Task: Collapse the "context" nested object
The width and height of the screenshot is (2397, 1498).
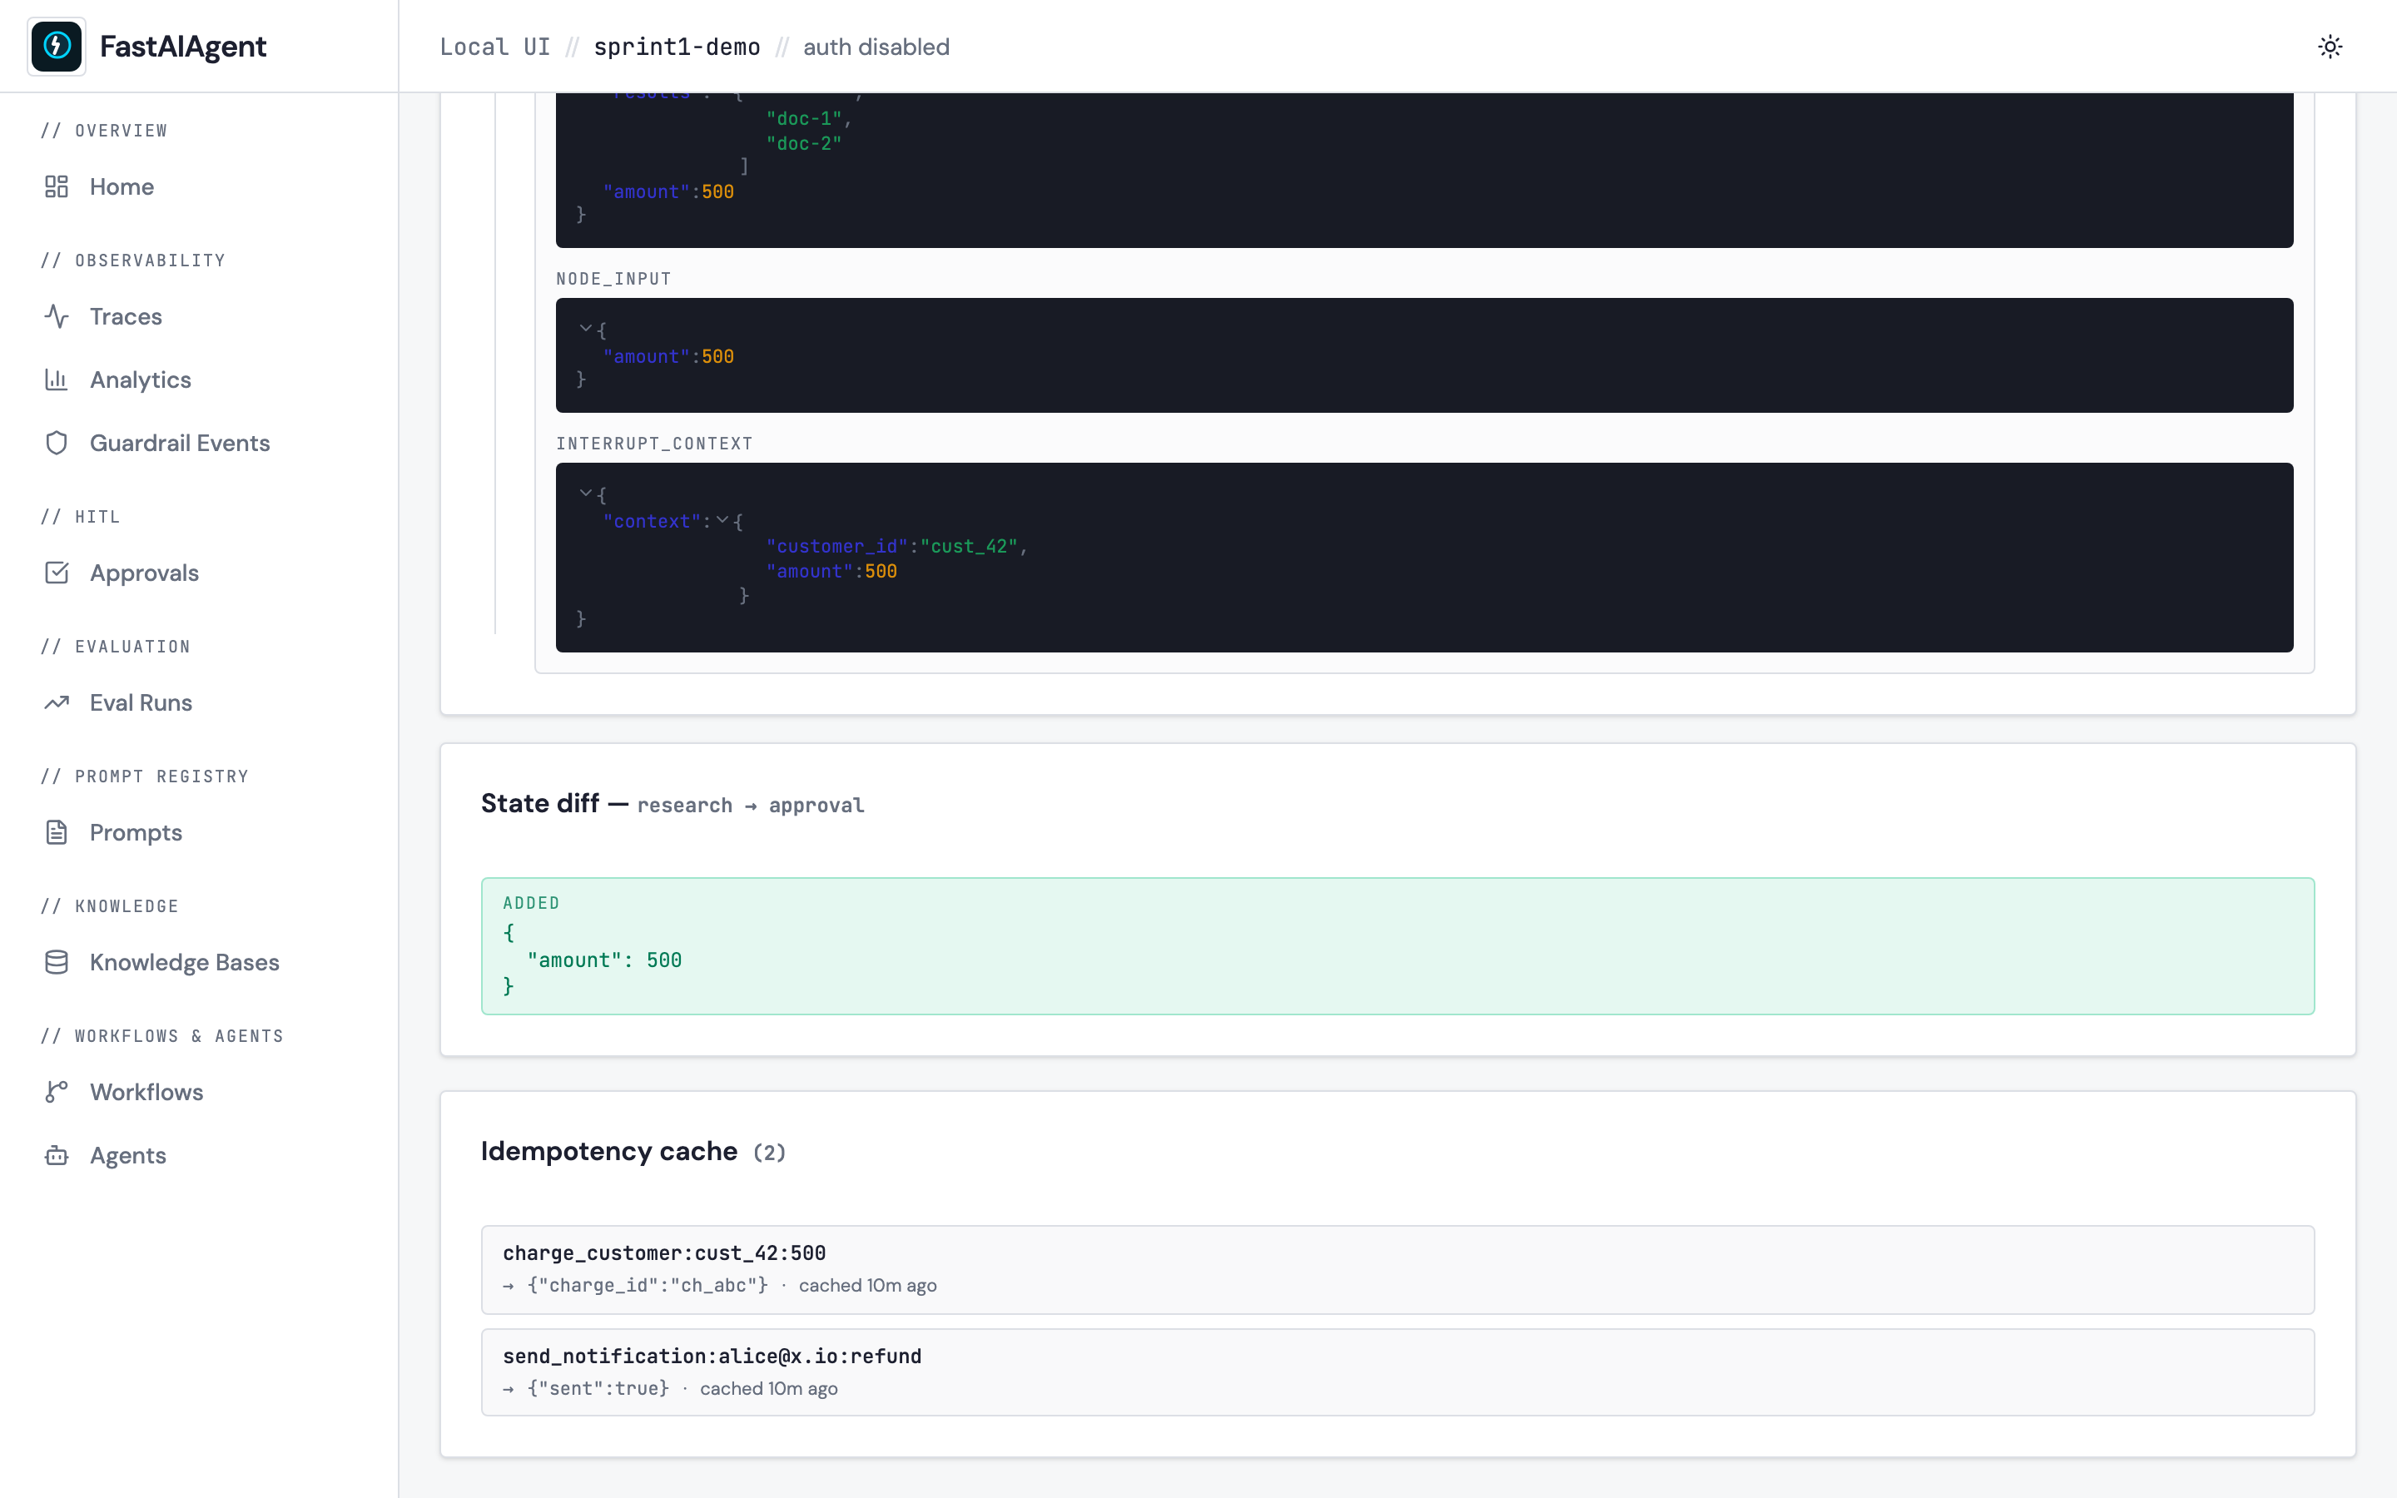Action: coord(722,519)
